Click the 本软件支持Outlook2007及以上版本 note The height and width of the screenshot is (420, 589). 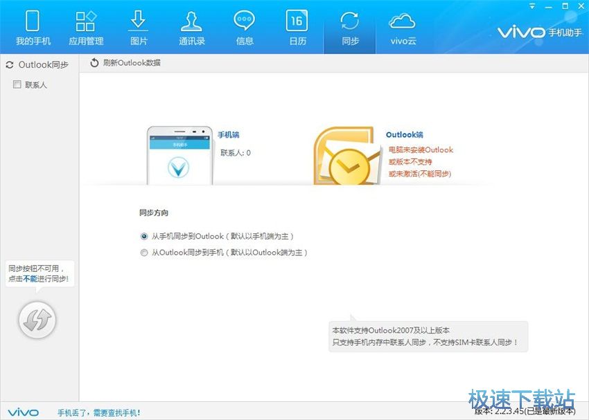tap(391, 330)
